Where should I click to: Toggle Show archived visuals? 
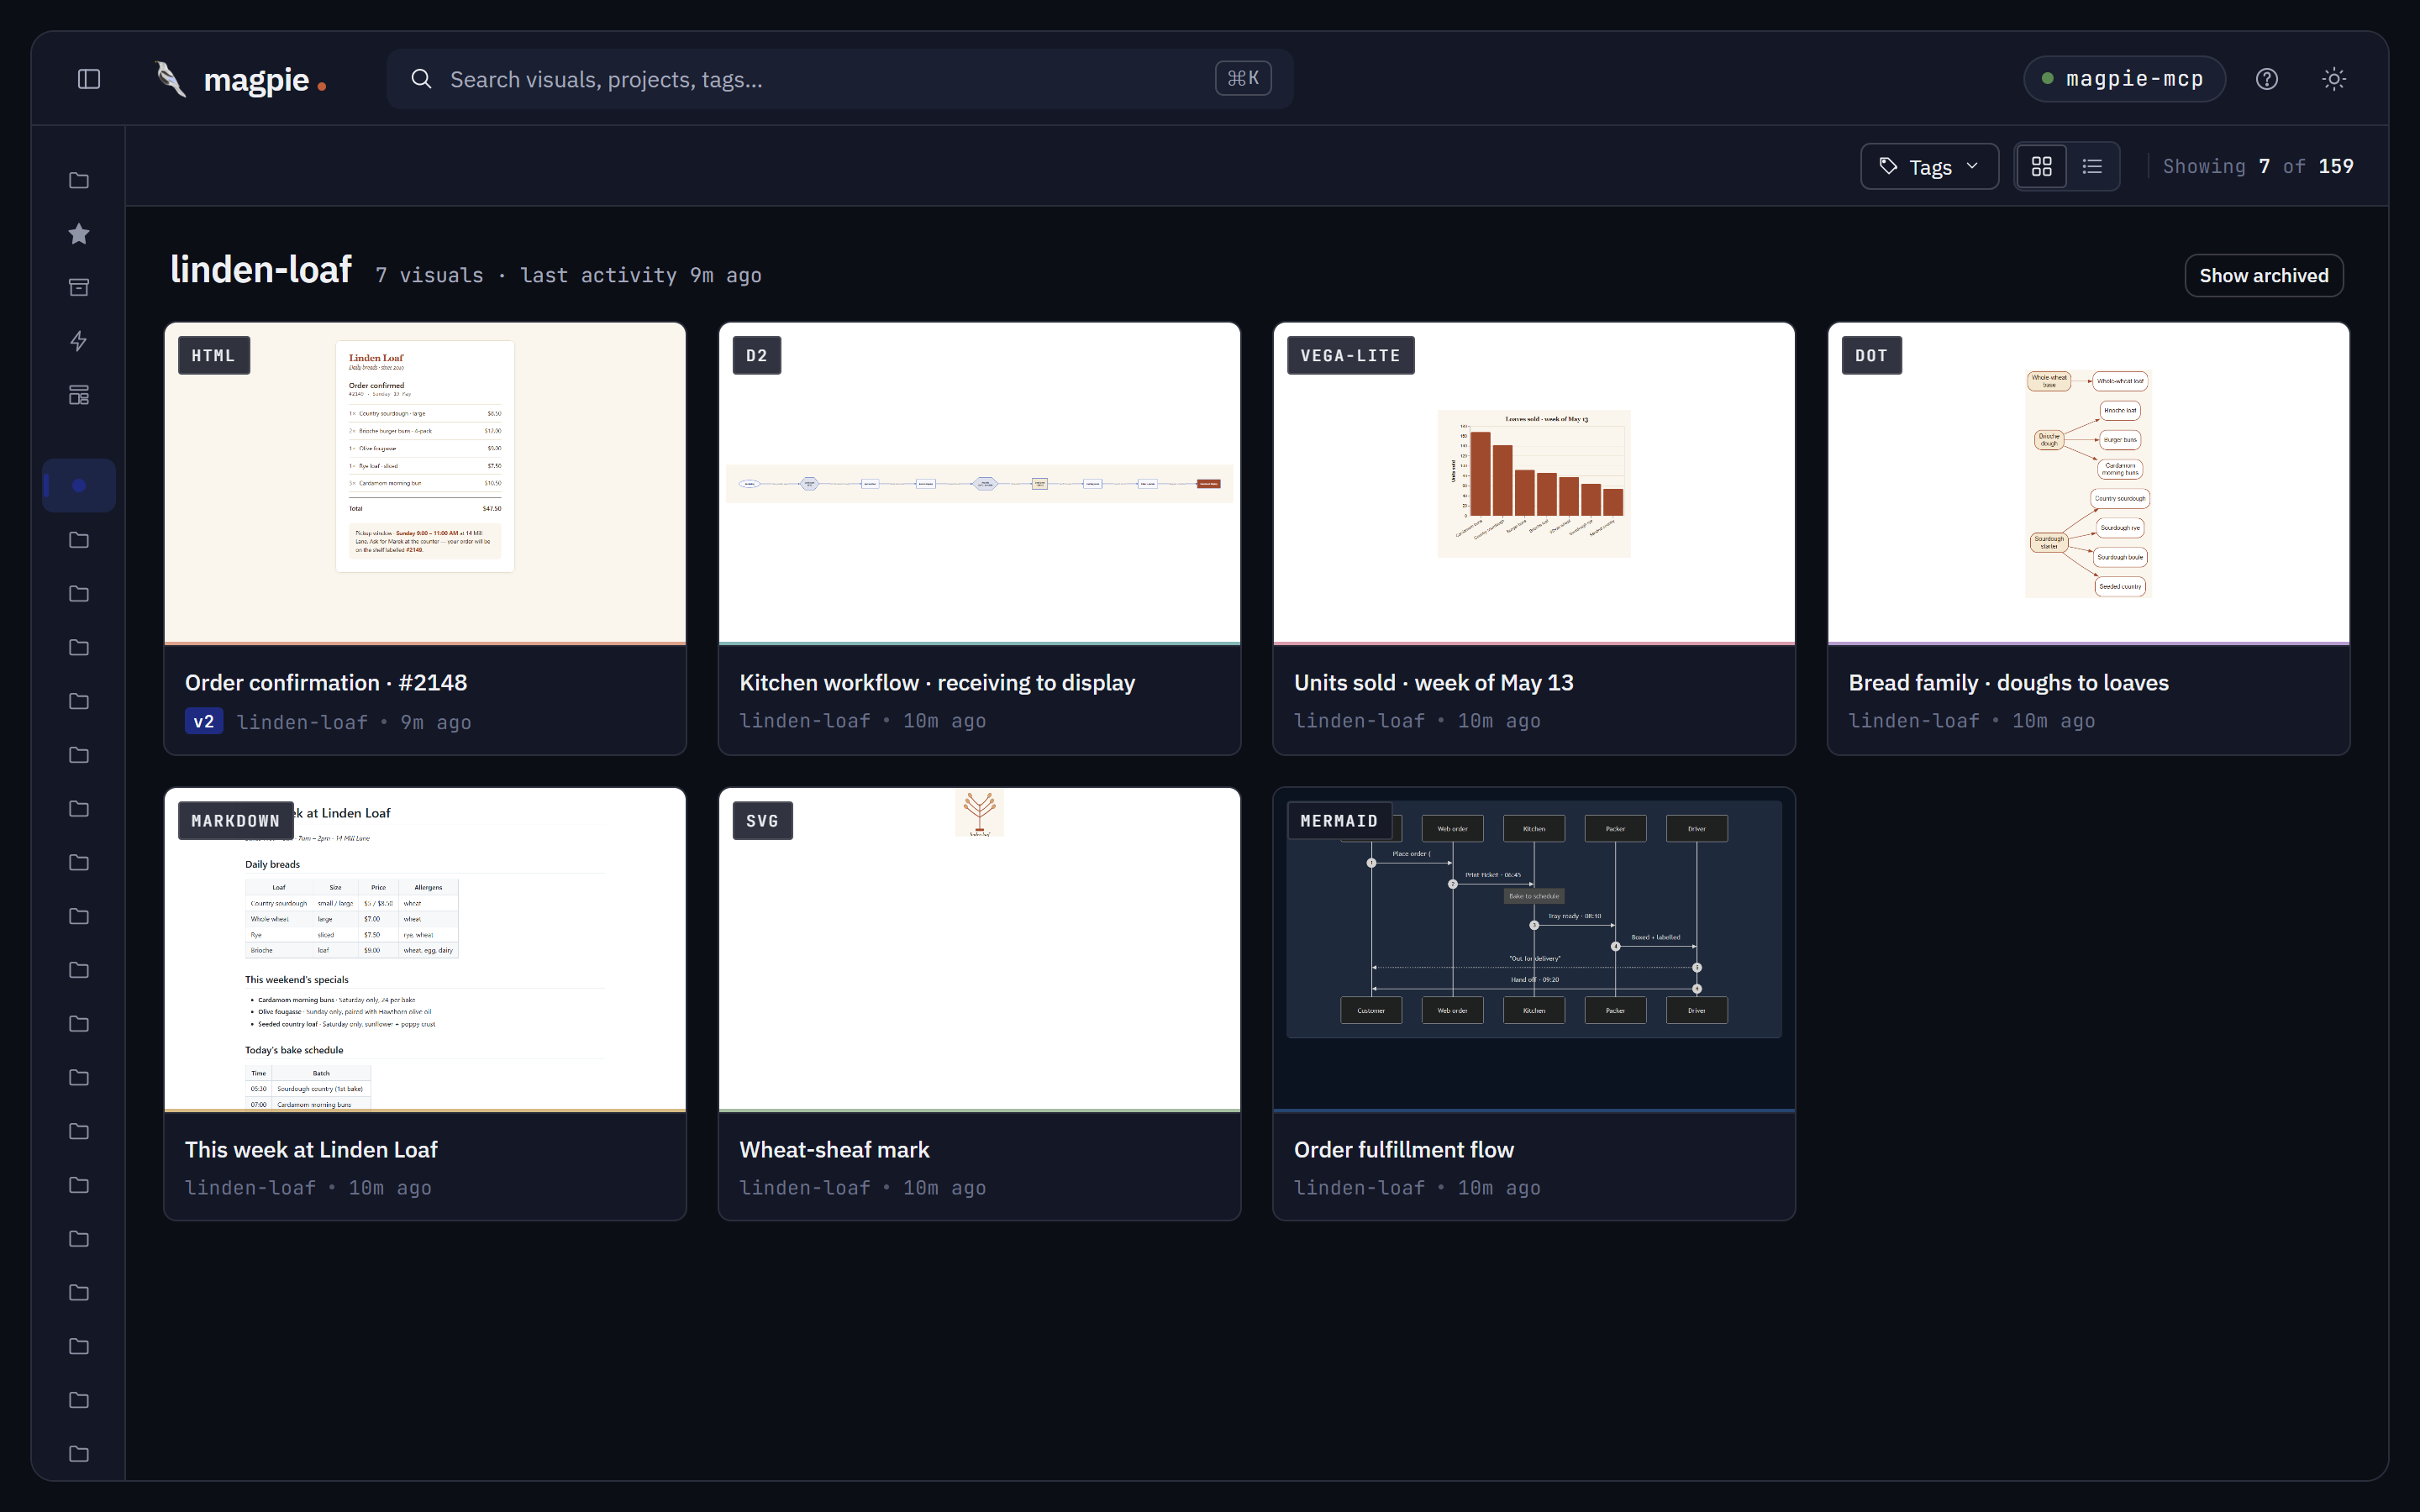click(2264, 276)
